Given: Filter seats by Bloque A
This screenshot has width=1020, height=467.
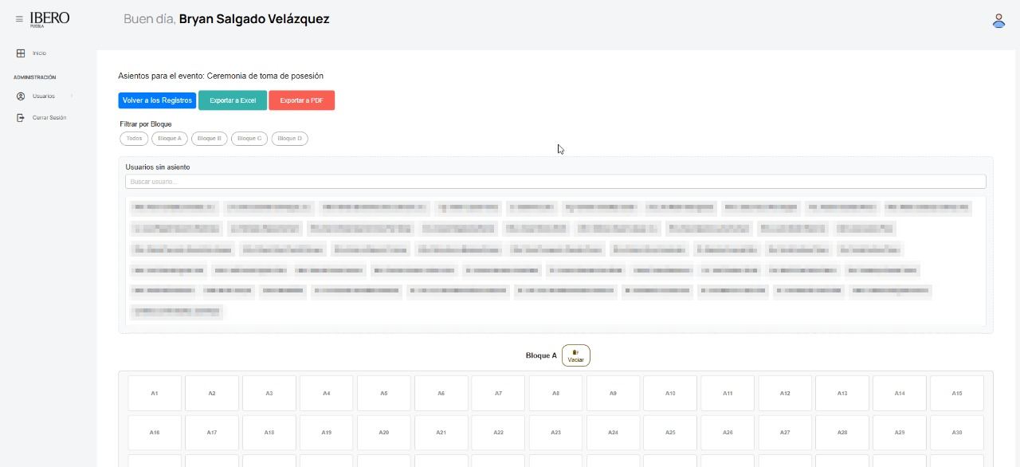Looking at the screenshot, I should coord(169,139).
